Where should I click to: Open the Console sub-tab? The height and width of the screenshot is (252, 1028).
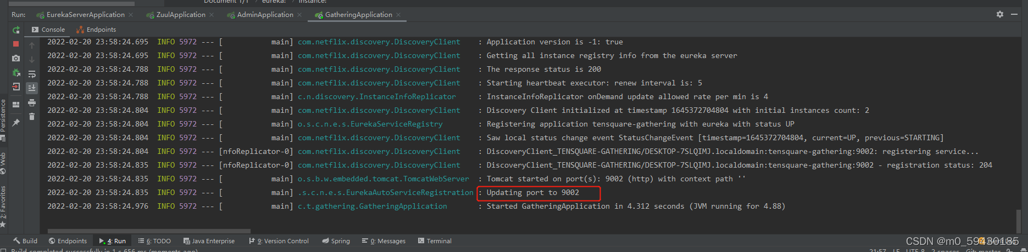(48, 30)
